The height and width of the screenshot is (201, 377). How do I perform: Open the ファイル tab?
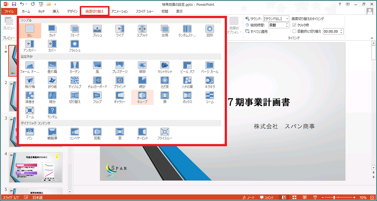9,11
